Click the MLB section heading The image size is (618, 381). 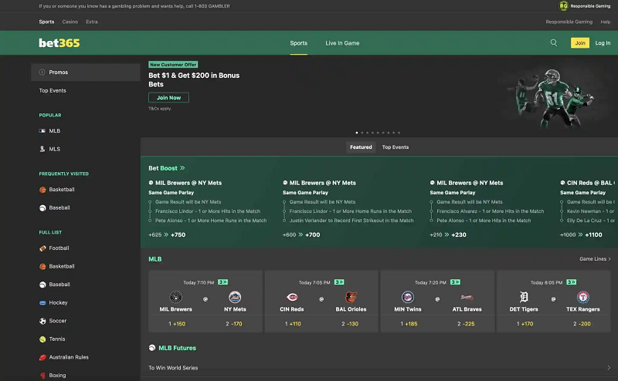[155, 259]
